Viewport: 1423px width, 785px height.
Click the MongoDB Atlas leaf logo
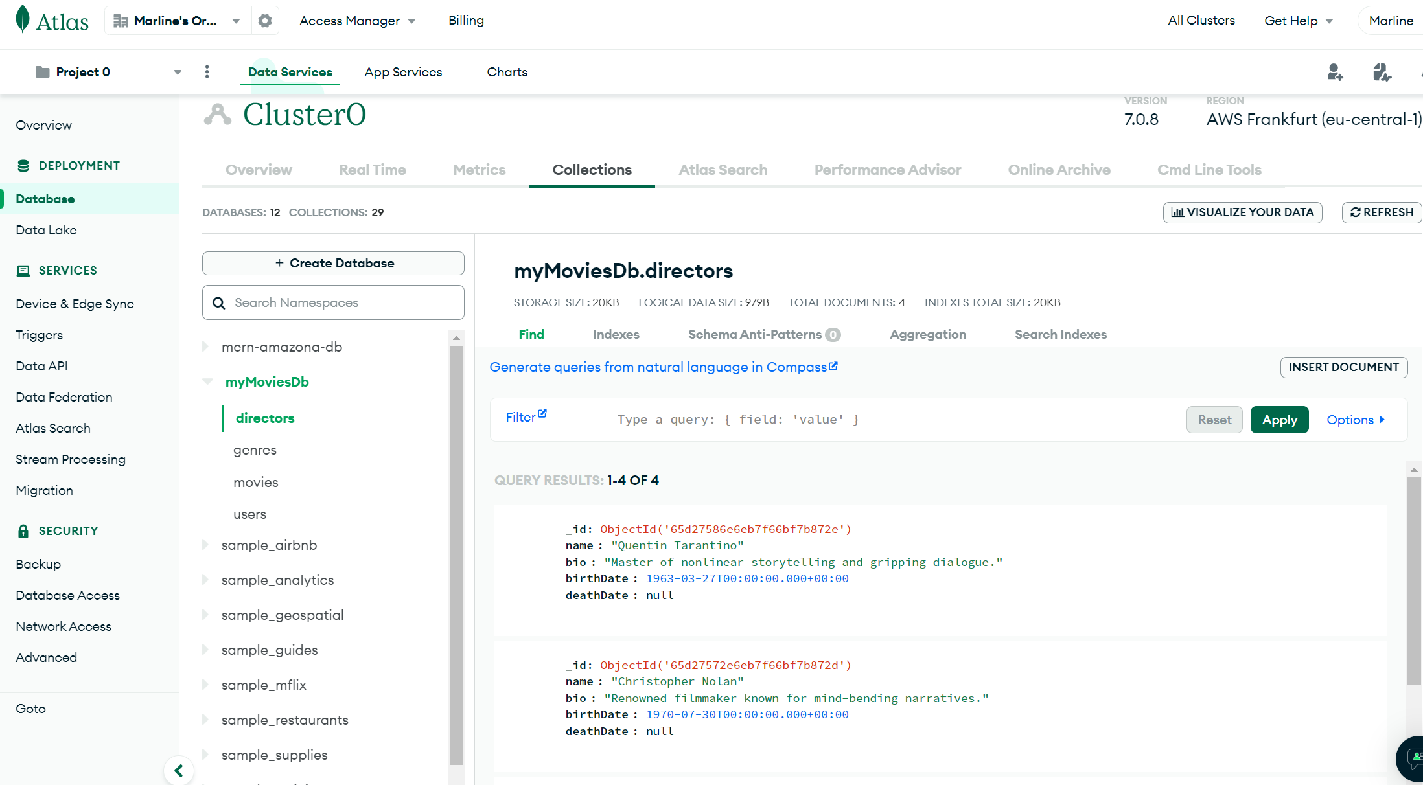click(21, 19)
